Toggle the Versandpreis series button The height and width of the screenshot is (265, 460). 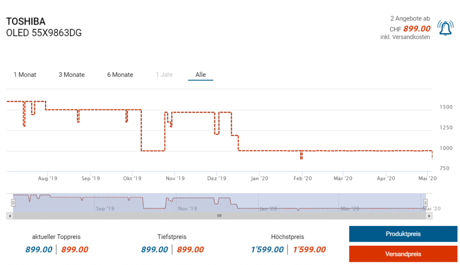[403, 254]
